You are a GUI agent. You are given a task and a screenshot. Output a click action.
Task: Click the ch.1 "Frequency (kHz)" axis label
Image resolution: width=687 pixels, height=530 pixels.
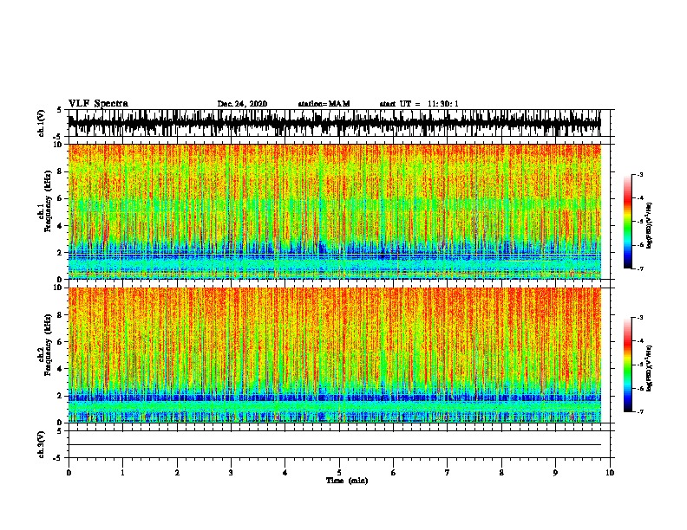[x=49, y=202]
